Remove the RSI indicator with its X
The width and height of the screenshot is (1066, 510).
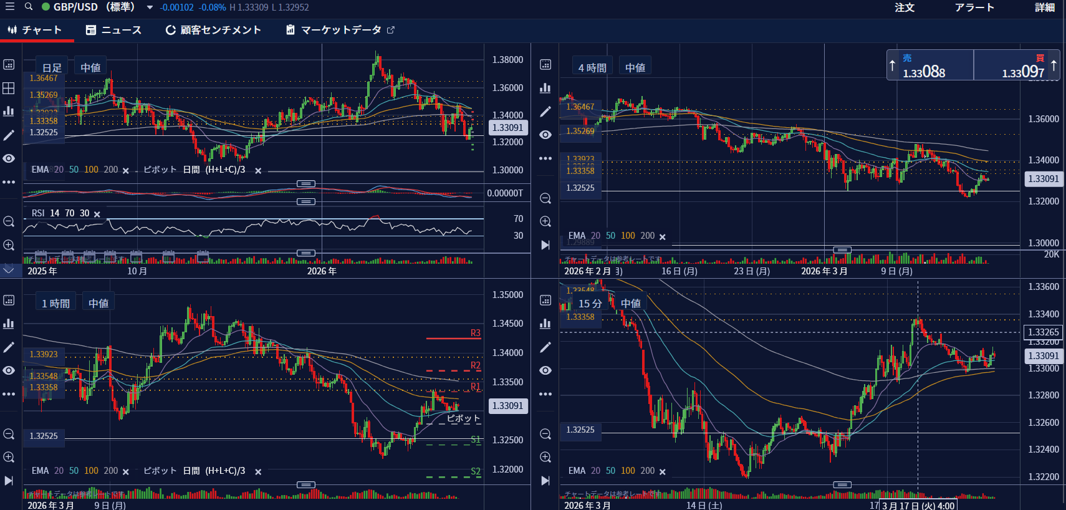coord(97,214)
